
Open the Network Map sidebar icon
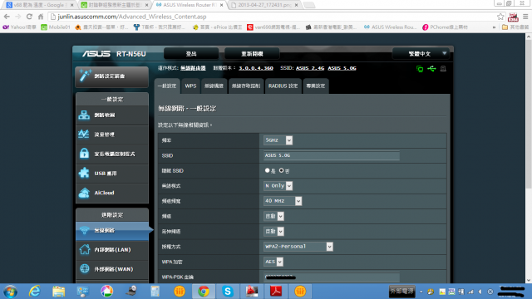84,115
